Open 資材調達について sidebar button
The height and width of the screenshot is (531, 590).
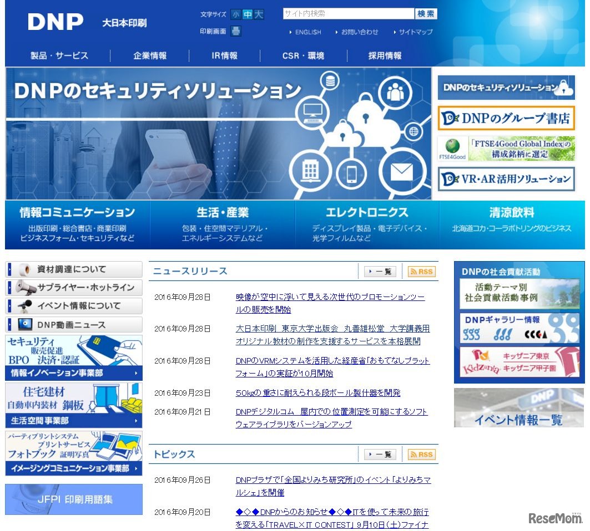[x=74, y=269]
